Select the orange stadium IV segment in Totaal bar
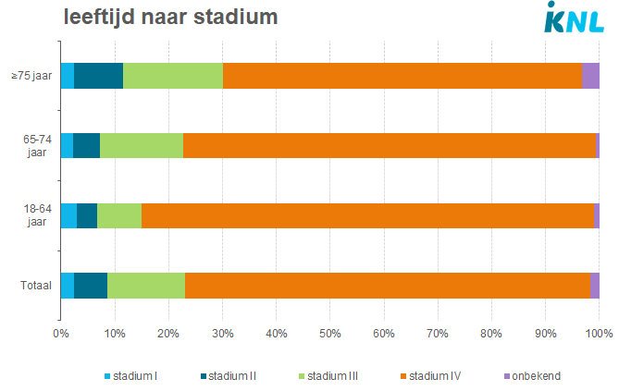The width and height of the screenshot is (619, 391). [x=387, y=286]
